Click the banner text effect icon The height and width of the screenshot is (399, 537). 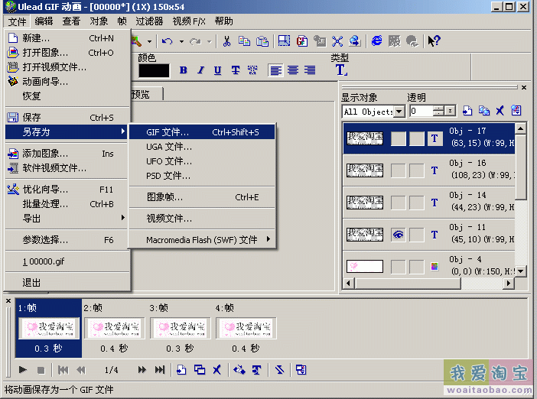256,370
